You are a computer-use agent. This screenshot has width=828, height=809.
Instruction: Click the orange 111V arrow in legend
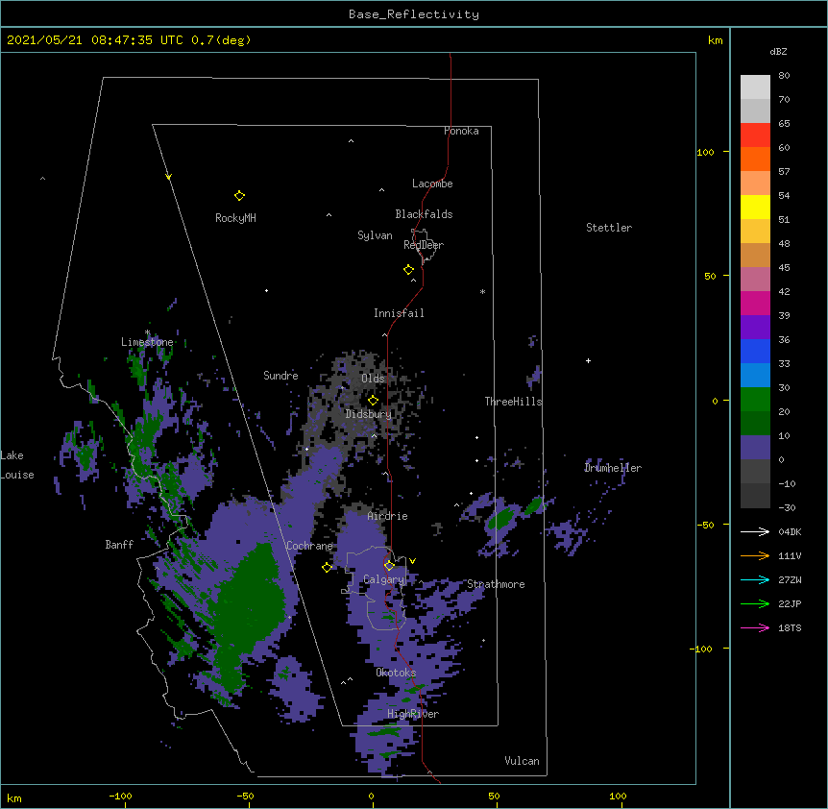[x=755, y=555]
